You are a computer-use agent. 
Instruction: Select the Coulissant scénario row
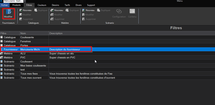coord(108,62)
